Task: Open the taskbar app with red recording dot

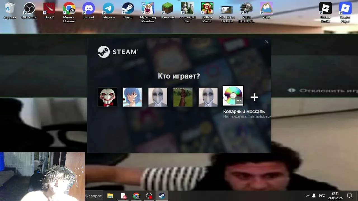Action: pos(149,196)
